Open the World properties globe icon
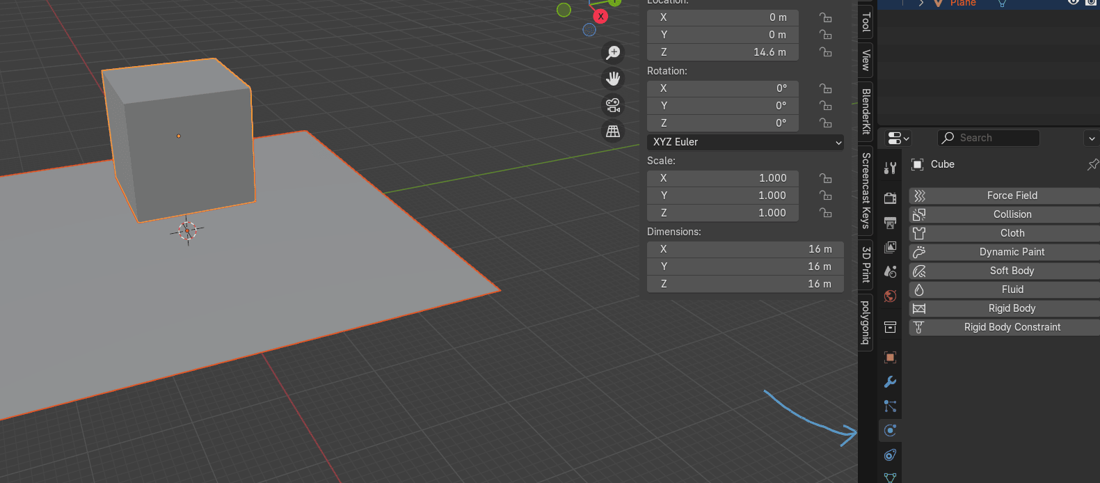1100x483 pixels. pyautogui.click(x=890, y=296)
